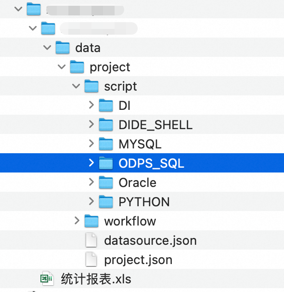The height and width of the screenshot is (292, 284).
Task: Click the DIDE_SHELL folder icon
Action: point(106,124)
